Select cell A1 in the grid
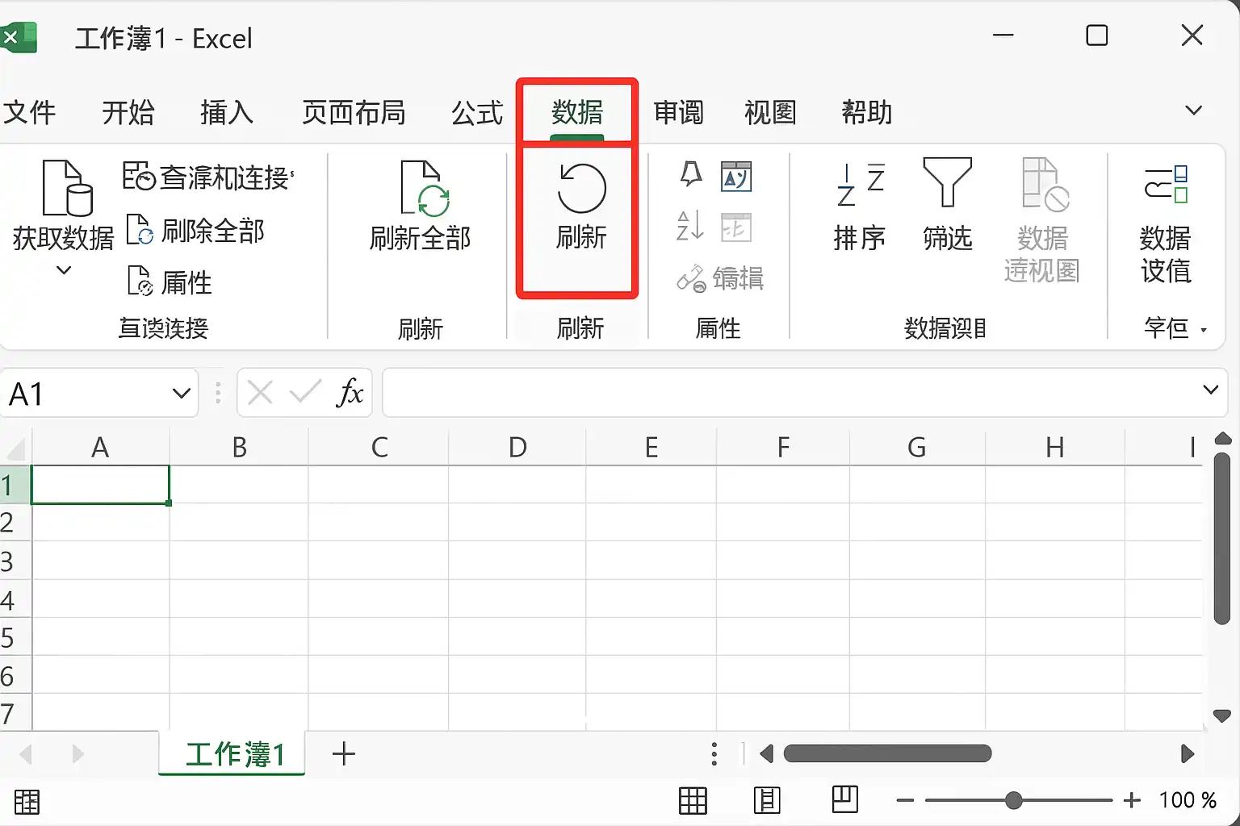This screenshot has width=1240, height=826. pos(100,485)
